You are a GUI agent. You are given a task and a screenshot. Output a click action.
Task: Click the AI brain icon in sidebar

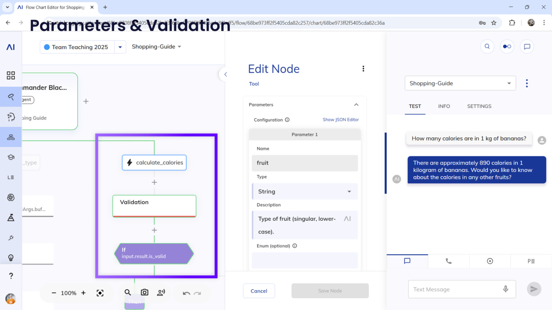(x=11, y=197)
